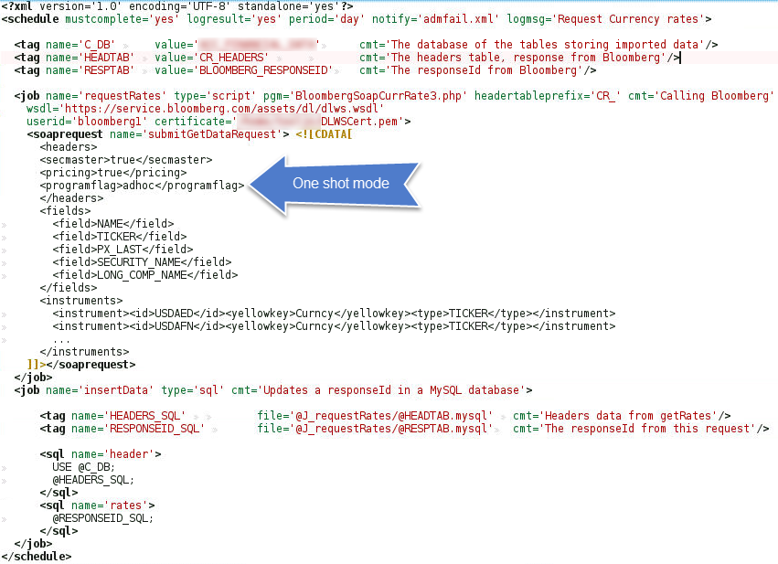Click the opening <instruments> tag
The height and width of the screenshot is (564, 778).
click(80, 301)
